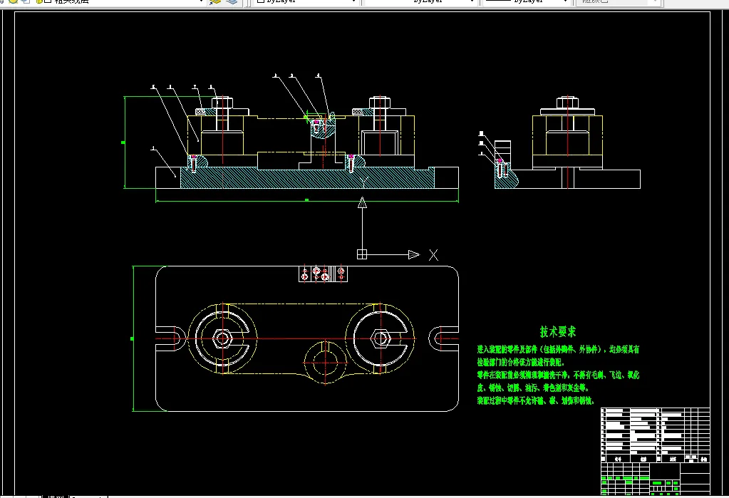
Task: Click the UCS X-axis arrowhead
Action: [413, 254]
